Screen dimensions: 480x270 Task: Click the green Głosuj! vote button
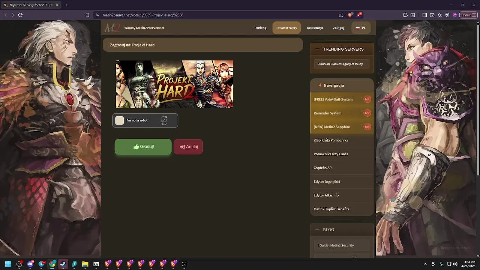point(143,147)
